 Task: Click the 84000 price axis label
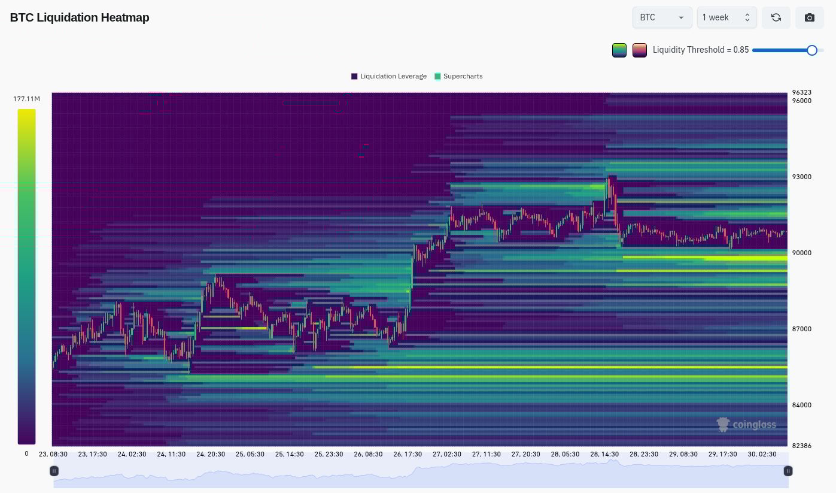click(x=801, y=405)
